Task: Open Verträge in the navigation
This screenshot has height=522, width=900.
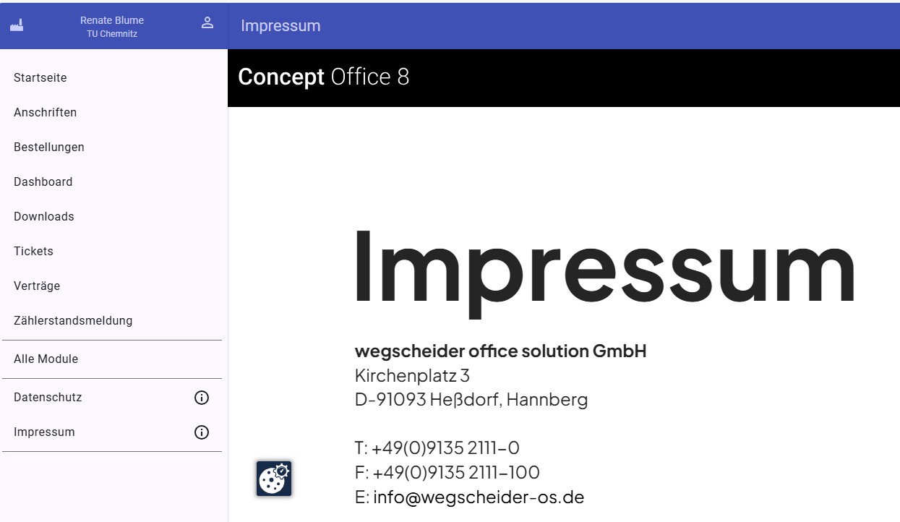Action: pos(112,286)
